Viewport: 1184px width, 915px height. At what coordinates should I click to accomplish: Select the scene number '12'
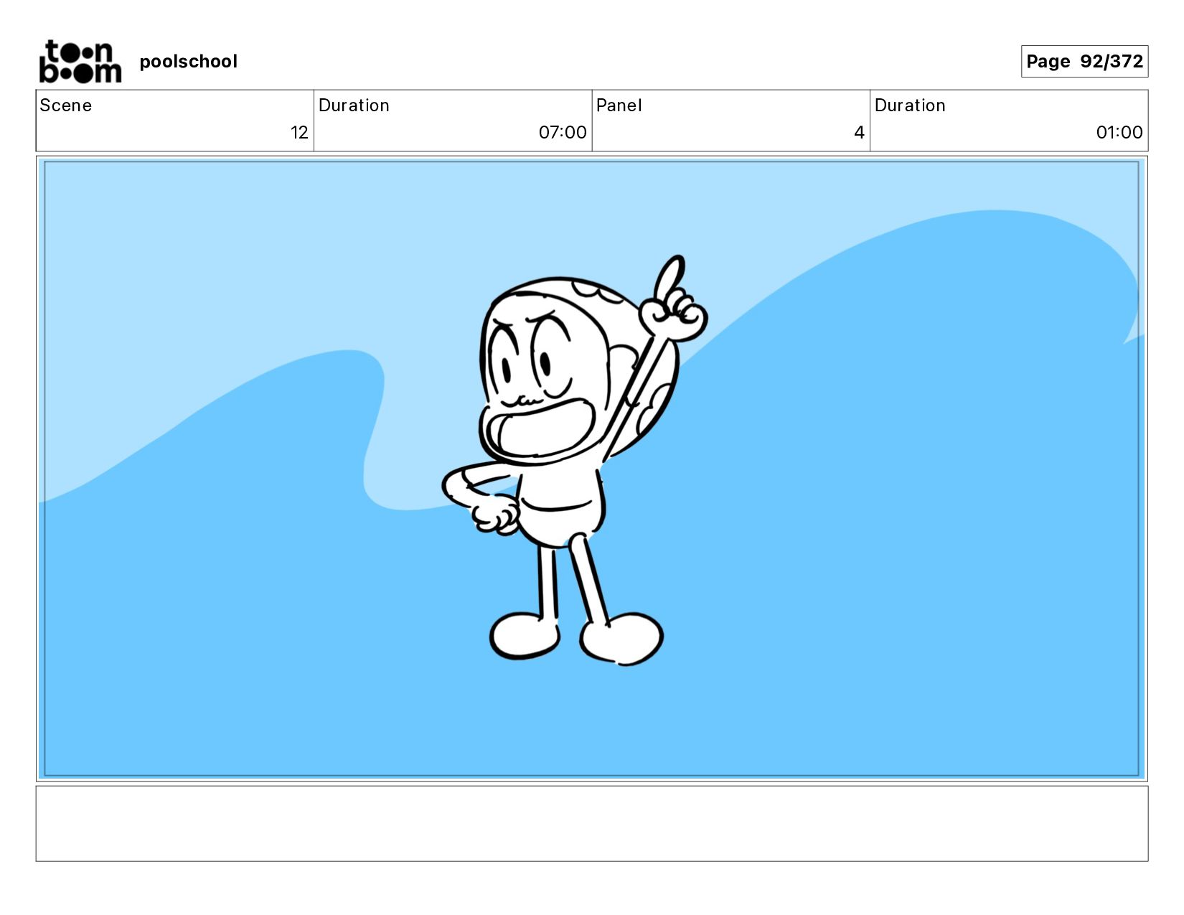(x=299, y=133)
